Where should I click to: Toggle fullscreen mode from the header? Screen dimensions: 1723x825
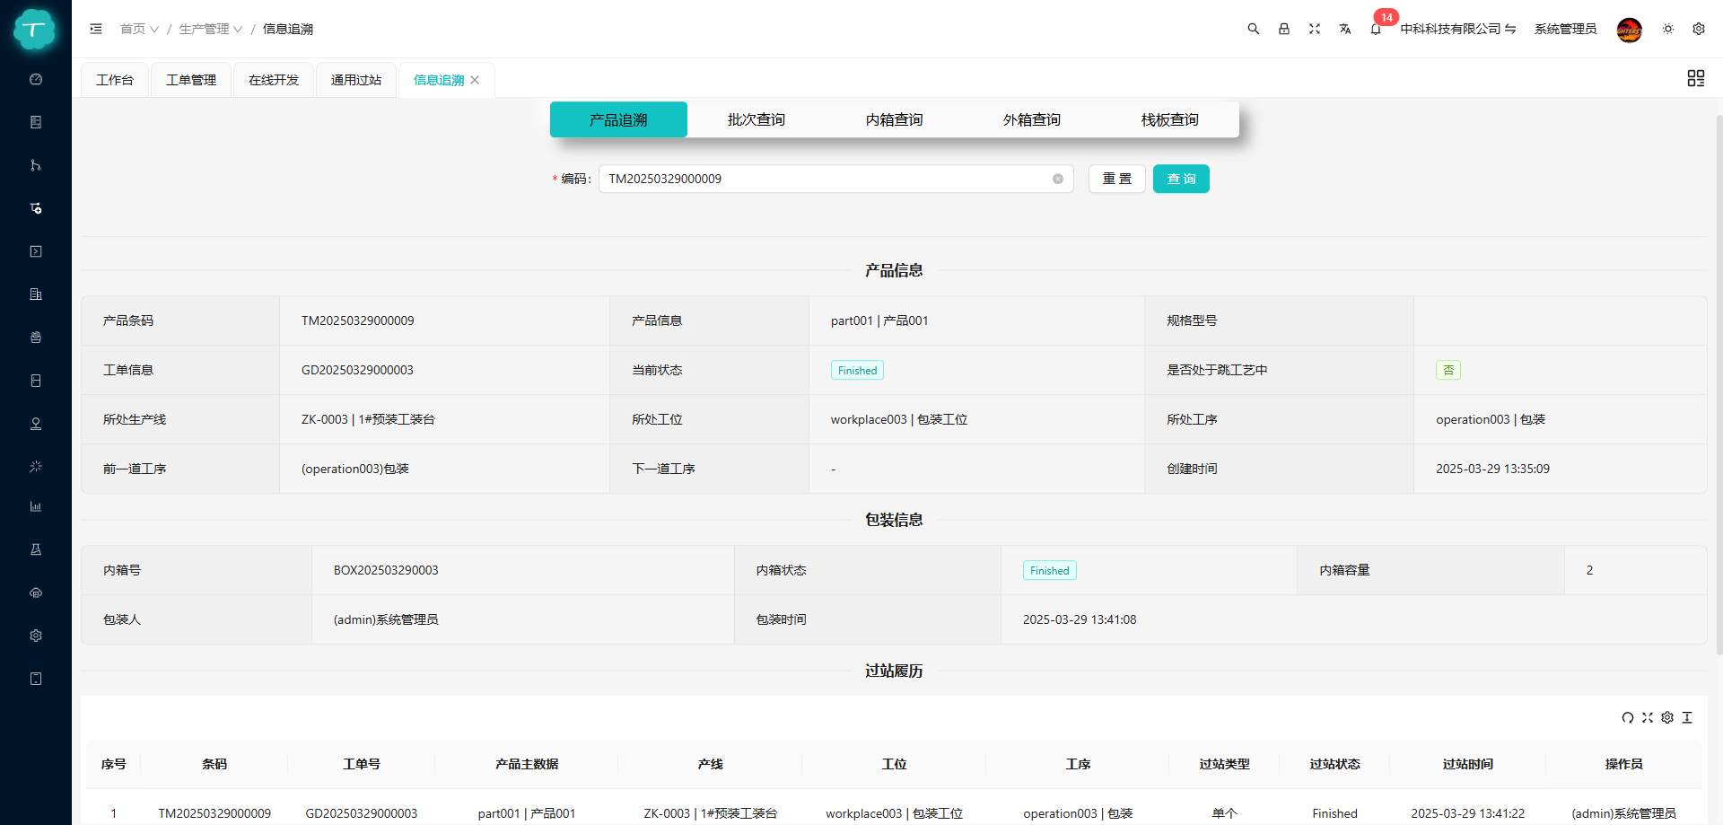click(x=1315, y=29)
